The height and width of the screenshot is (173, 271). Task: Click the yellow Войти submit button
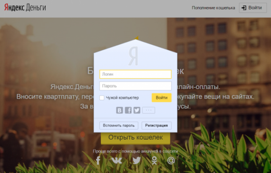162,98
